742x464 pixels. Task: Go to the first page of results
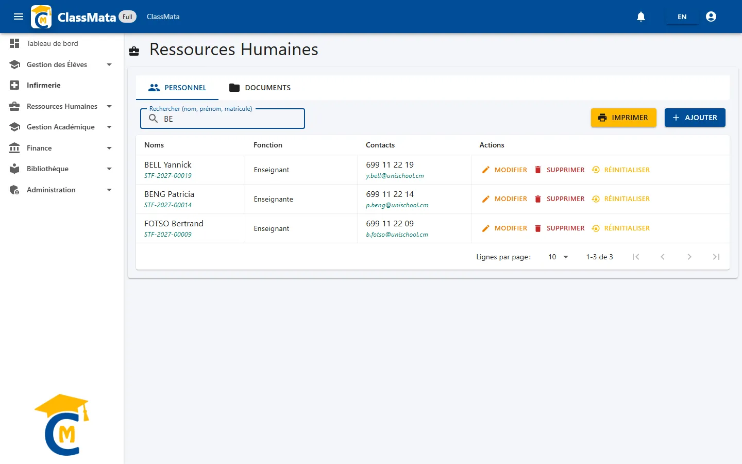coord(636,257)
